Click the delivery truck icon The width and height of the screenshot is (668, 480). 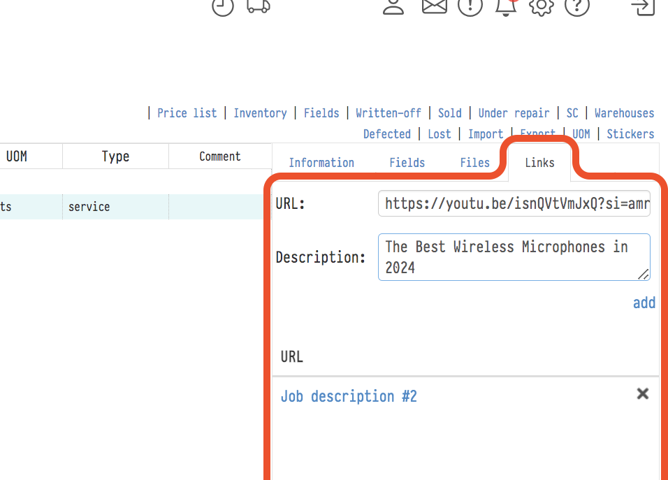point(259,6)
